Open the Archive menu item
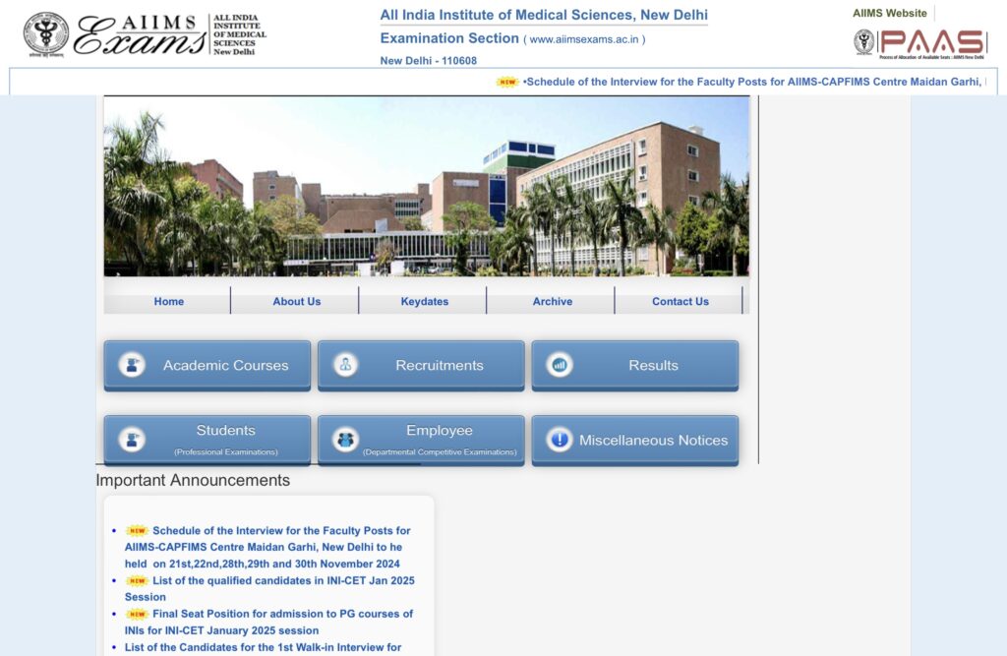The image size is (1007, 656). [552, 301]
